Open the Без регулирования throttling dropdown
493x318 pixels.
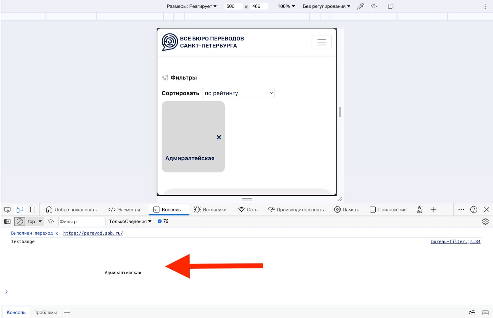click(x=327, y=6)
